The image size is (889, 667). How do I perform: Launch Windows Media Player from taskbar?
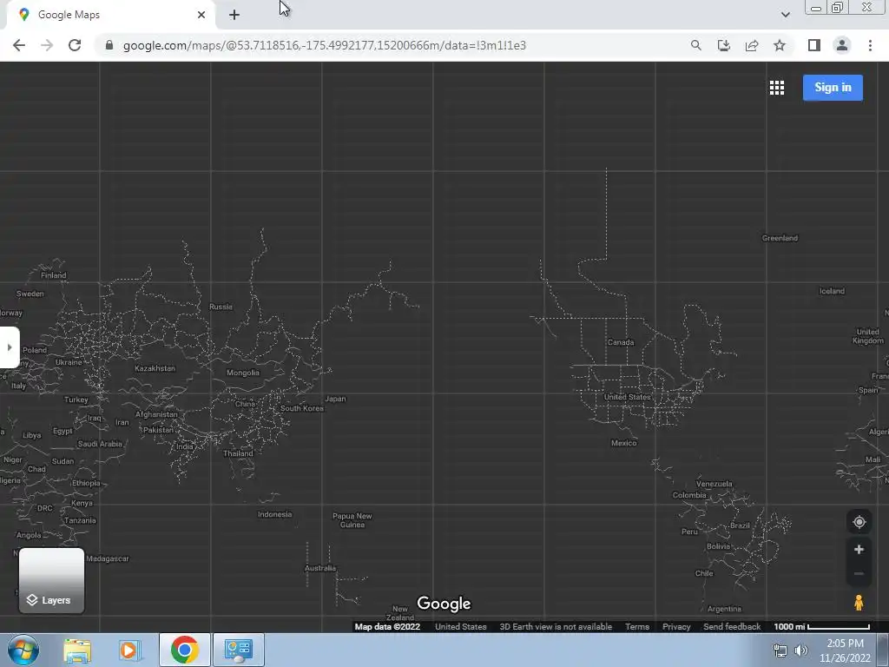point(129,650)
